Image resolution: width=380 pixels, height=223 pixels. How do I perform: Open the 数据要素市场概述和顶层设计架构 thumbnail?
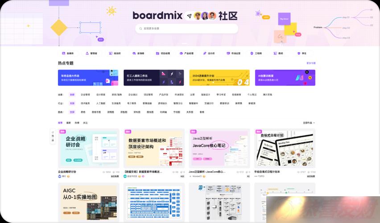tap(154, 149)
